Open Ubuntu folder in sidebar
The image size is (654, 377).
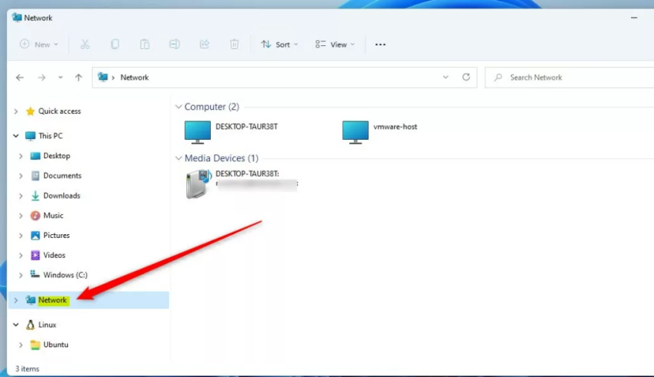pyautogui.click(x=55, y=345)
